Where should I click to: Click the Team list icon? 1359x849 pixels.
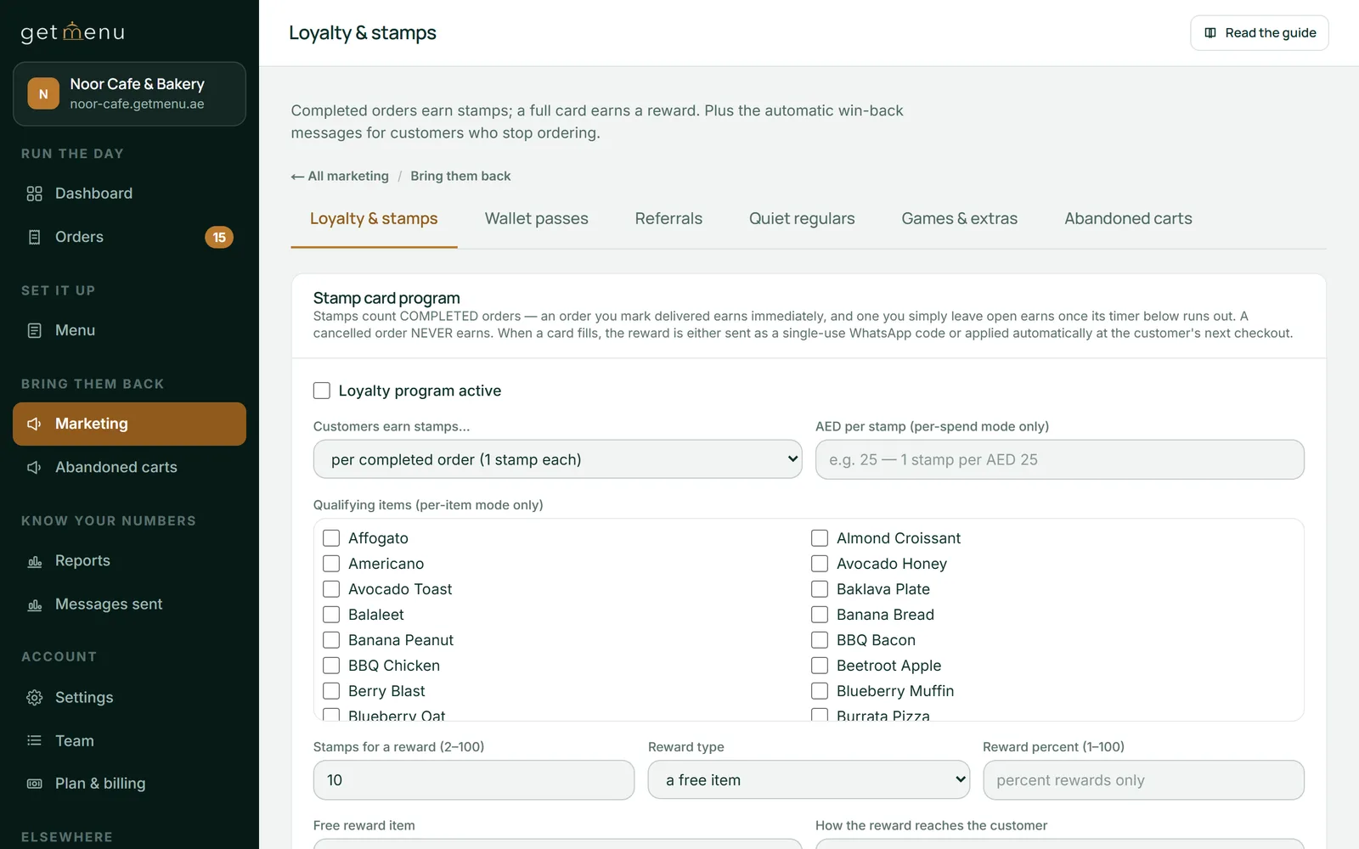click(34, 740)
